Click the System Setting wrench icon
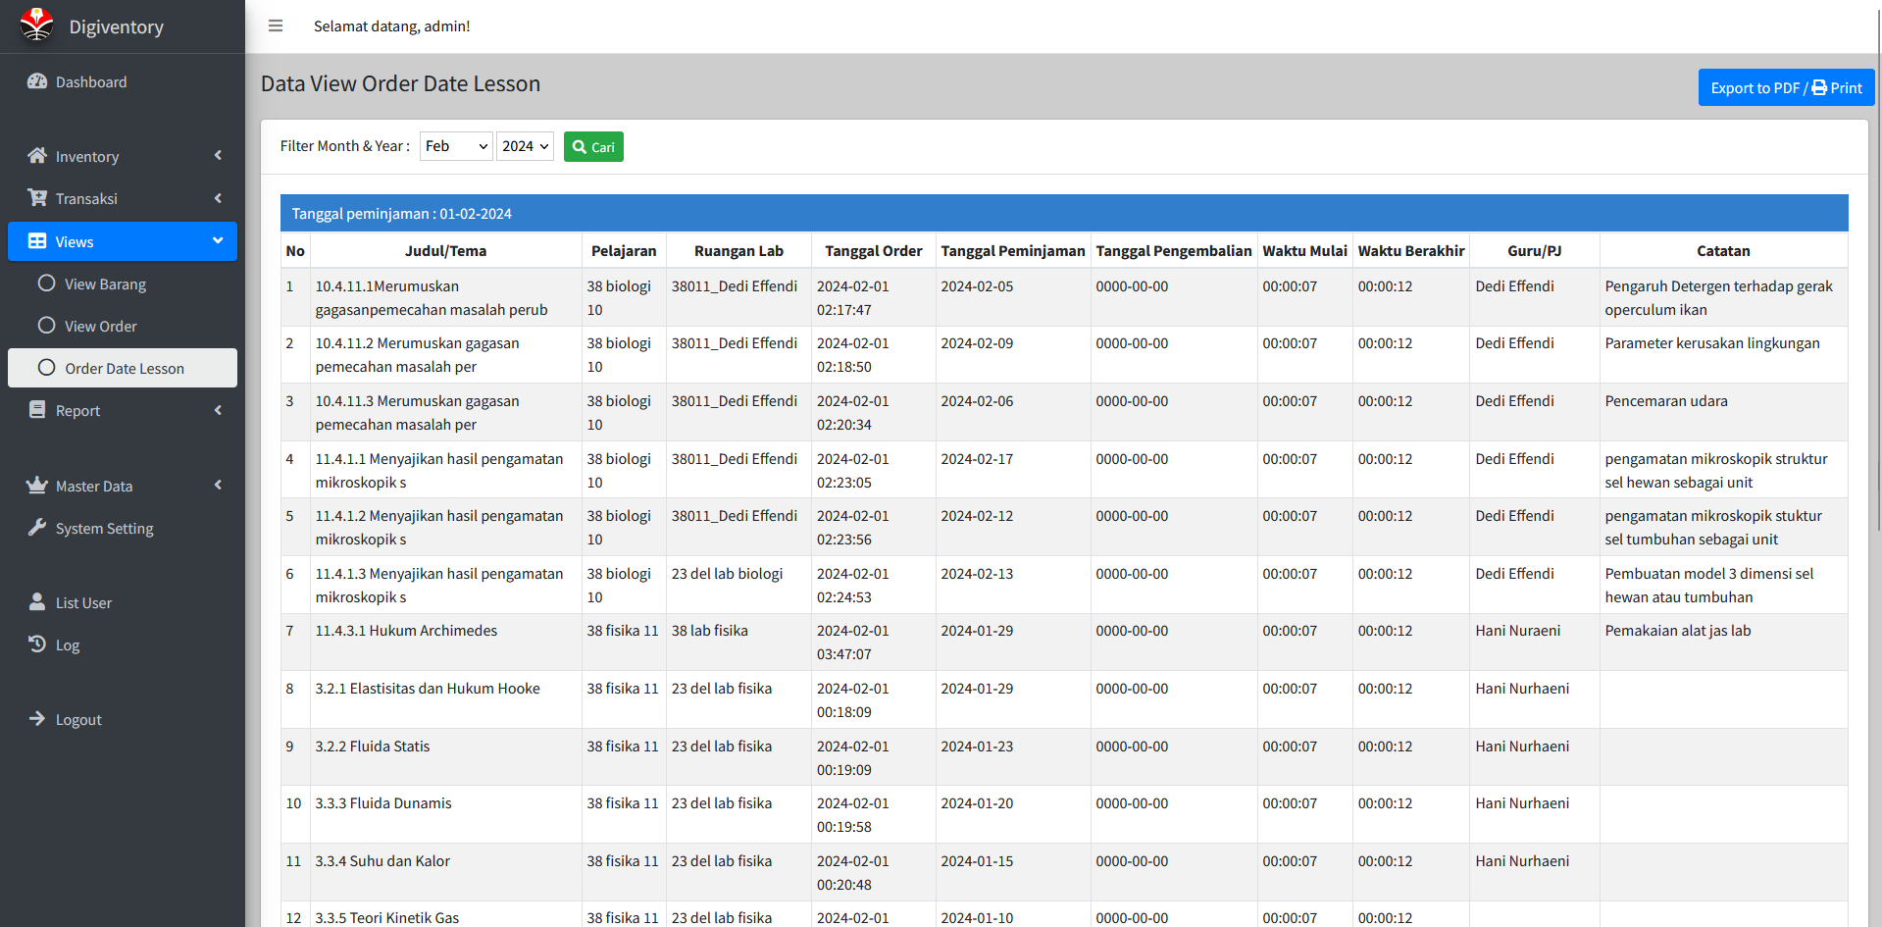This screenshot has width=1882, height=927. (x=37, y=528)
